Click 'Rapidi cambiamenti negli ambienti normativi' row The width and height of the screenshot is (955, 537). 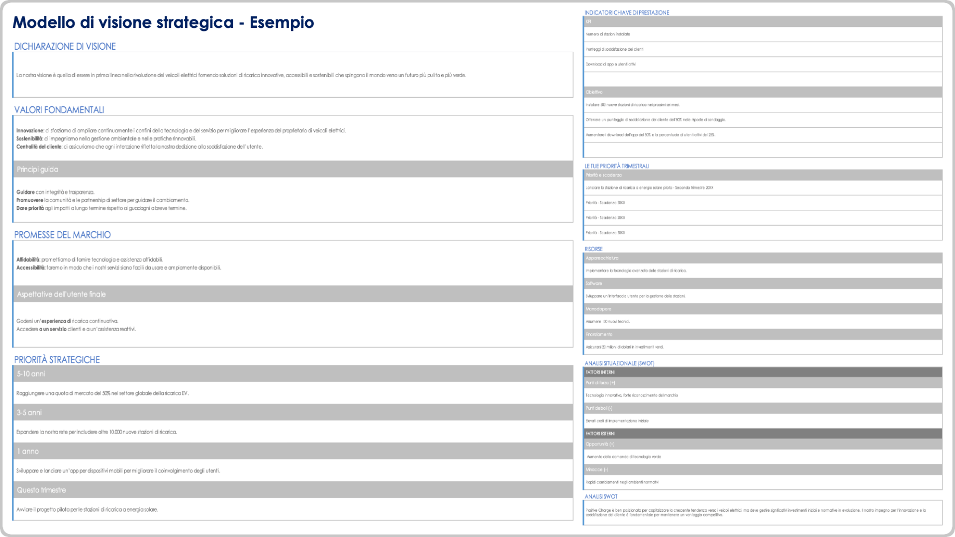click(x=763, y=482)
